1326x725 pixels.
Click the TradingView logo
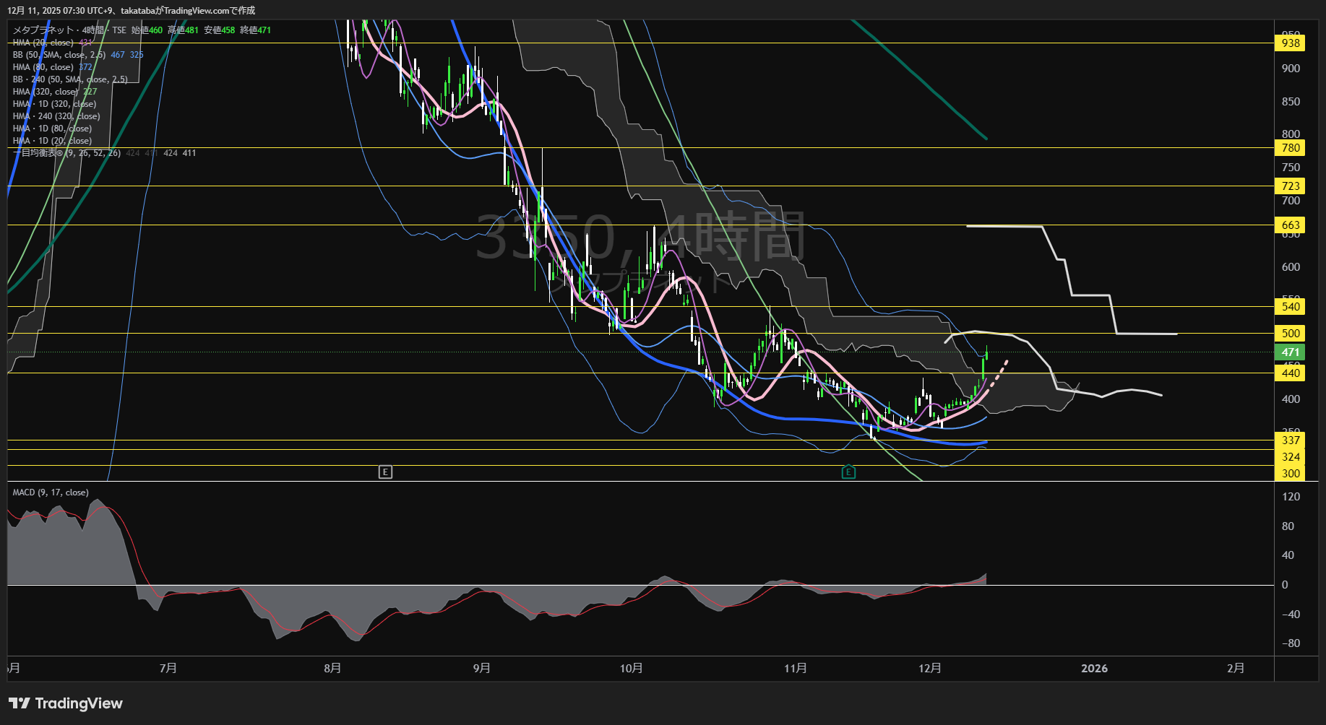[x=65, y=703]
